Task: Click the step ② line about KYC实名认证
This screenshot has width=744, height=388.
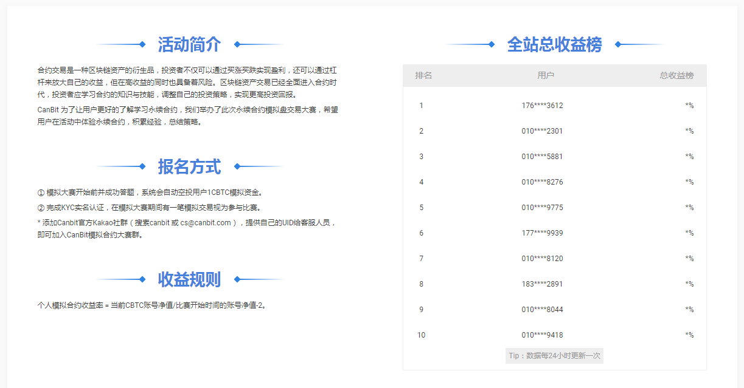Action: [x=149, y=208]
